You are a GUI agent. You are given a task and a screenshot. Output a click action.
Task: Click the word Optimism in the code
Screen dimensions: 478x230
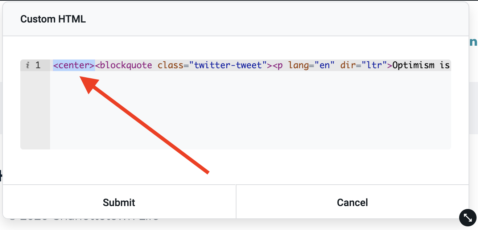click(413, 65)
